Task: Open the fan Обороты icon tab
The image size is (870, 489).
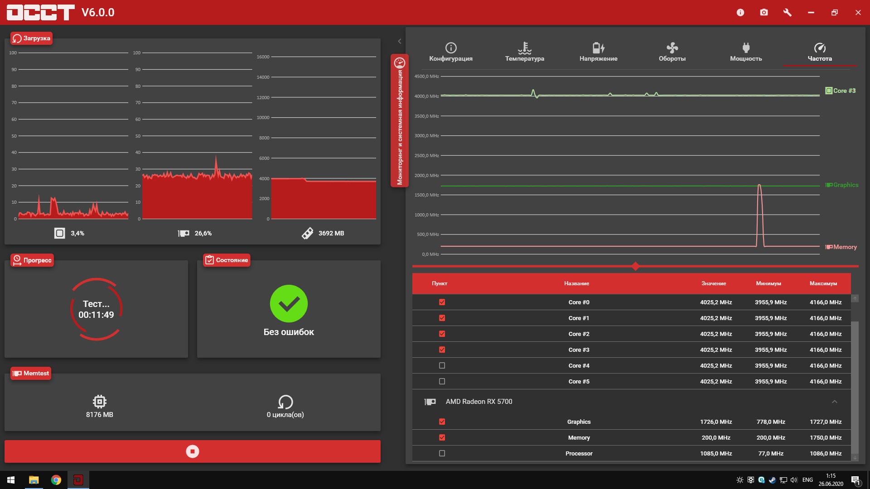Action: pos(672,48)
